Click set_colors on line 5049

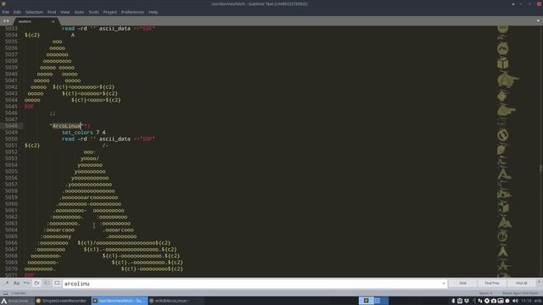(77, 132)
